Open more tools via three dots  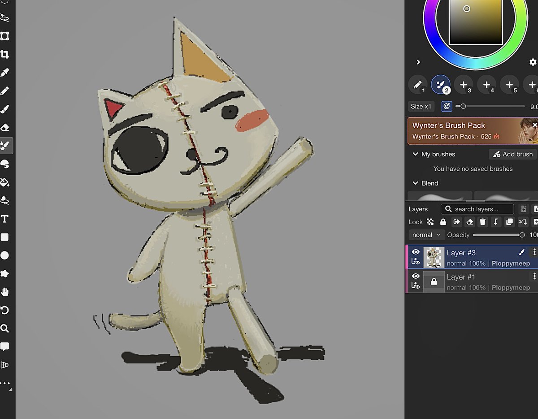click(x=5, y=383)
